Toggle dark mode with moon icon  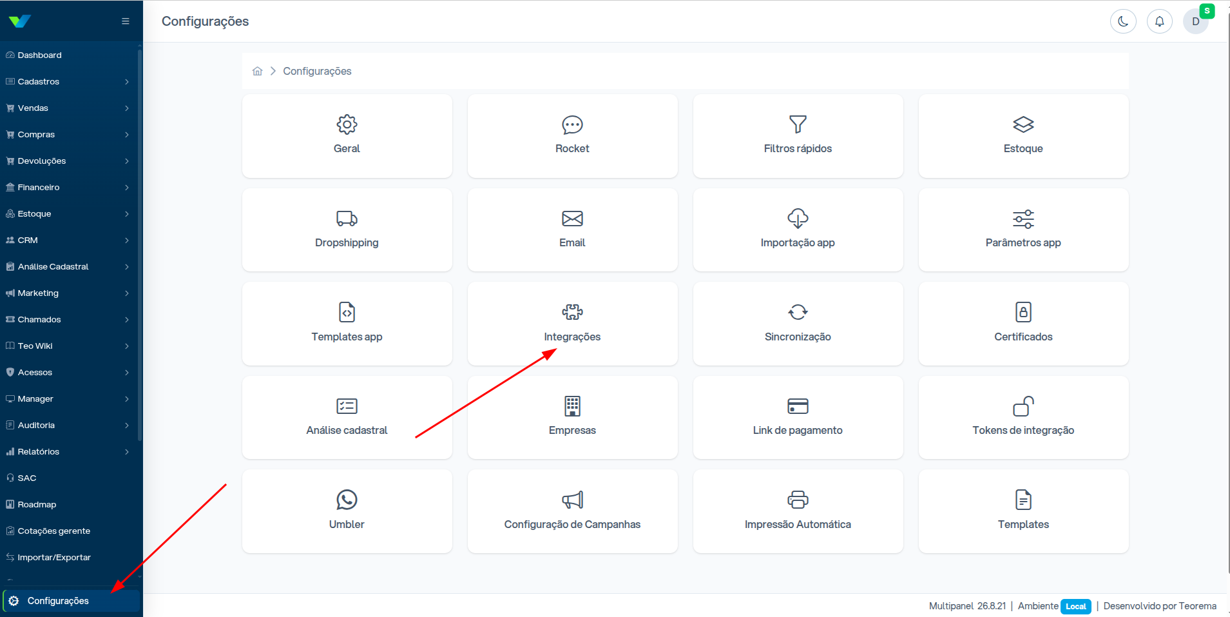tap(1123, 21)
